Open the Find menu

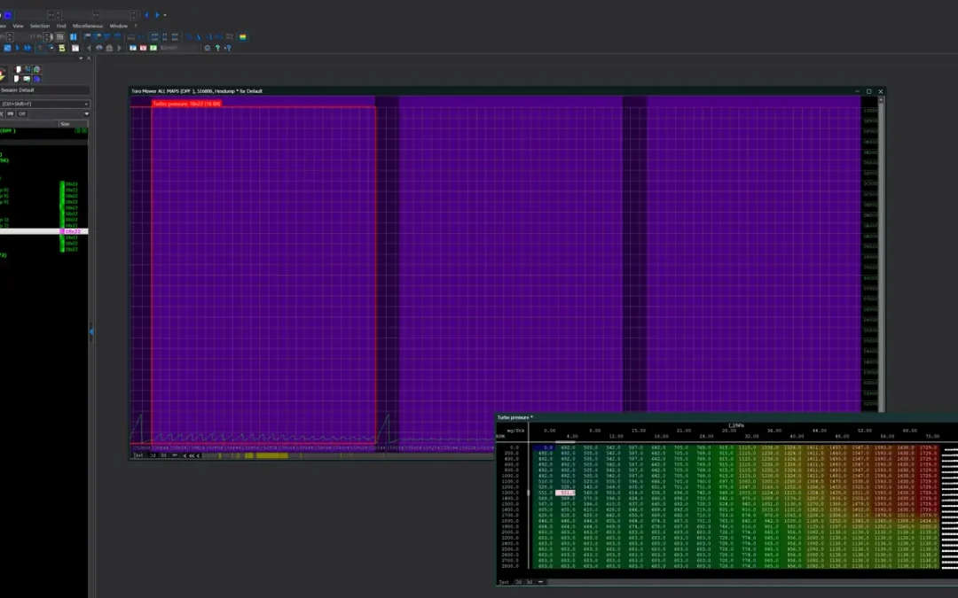point(61,27)
